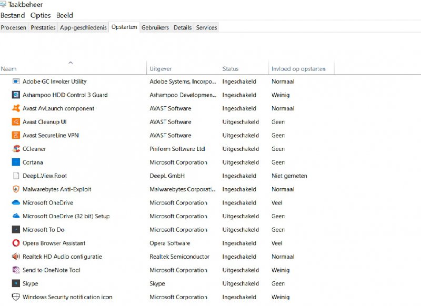Click the Avast Cleanup UI icon

coord(16,122)
